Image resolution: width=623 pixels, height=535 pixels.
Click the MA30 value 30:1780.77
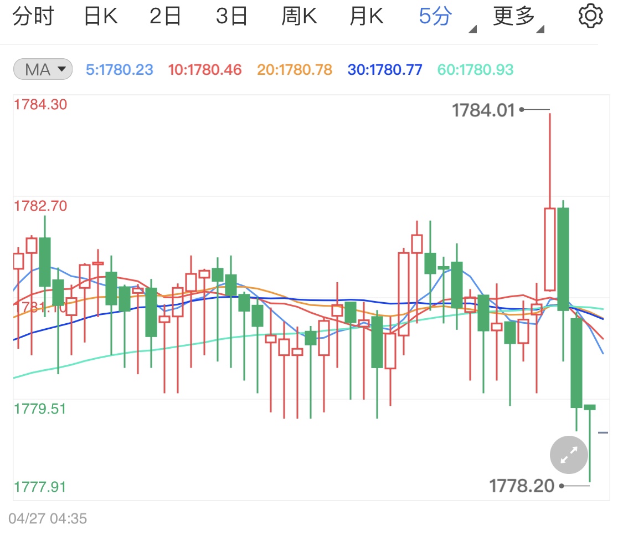point(385,70)
